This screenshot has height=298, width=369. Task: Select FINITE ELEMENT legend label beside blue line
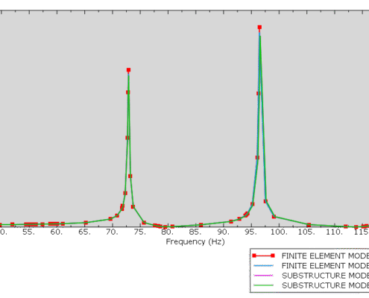[325, 266]
